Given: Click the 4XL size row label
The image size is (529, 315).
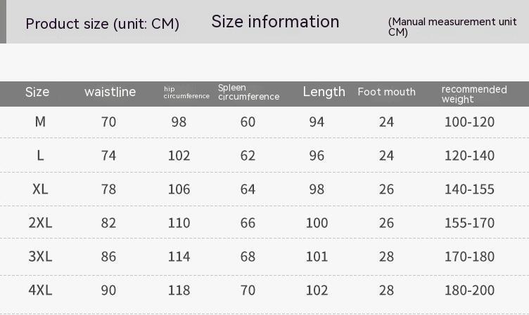Looking at the screenshot, I should pyautogui.click(x=40, y=290).
